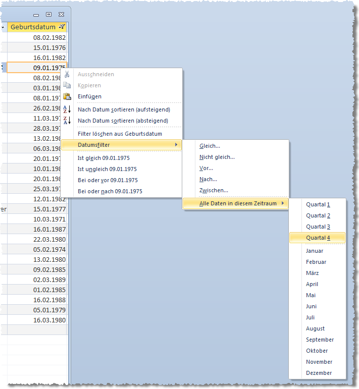The image size is (359, 389).
Task: Select the month Dezember
Action: click(x=319, y=373)
